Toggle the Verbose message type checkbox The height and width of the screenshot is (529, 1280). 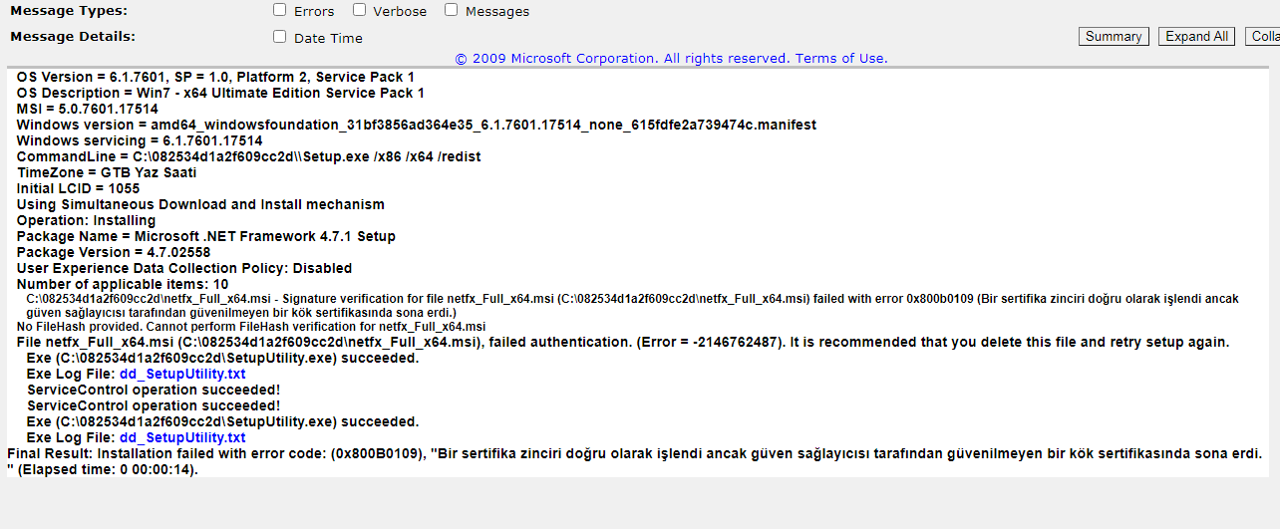[359, 10]
